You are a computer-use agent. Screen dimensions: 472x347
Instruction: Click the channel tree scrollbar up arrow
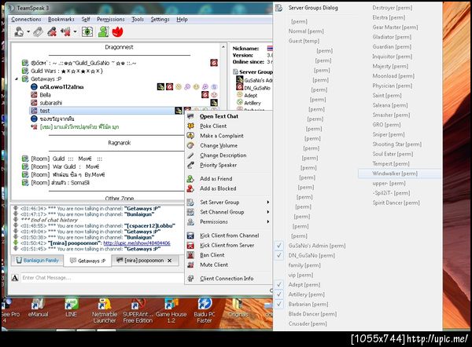click(x=223, y=47)
